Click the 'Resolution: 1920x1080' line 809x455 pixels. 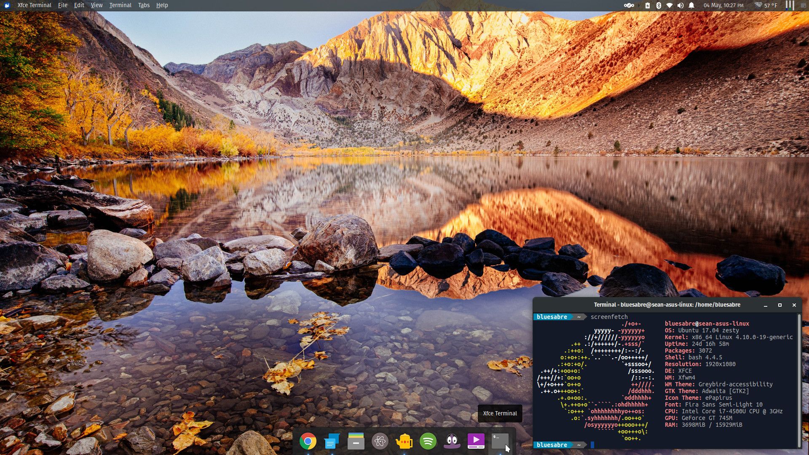pyautogui.click(x=700, y=364)
